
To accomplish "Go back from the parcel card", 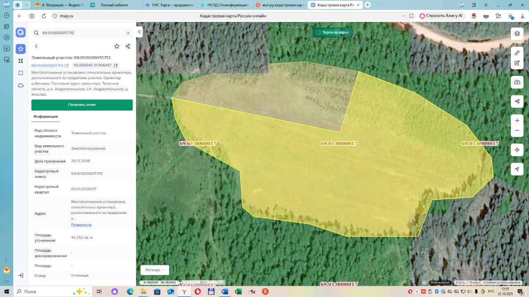I will point(36,46).
